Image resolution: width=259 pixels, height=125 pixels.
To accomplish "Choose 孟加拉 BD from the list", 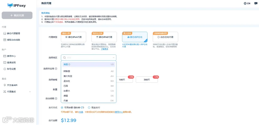I will (89, 81).
